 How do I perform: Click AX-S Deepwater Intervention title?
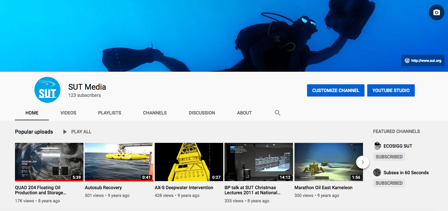184,188
